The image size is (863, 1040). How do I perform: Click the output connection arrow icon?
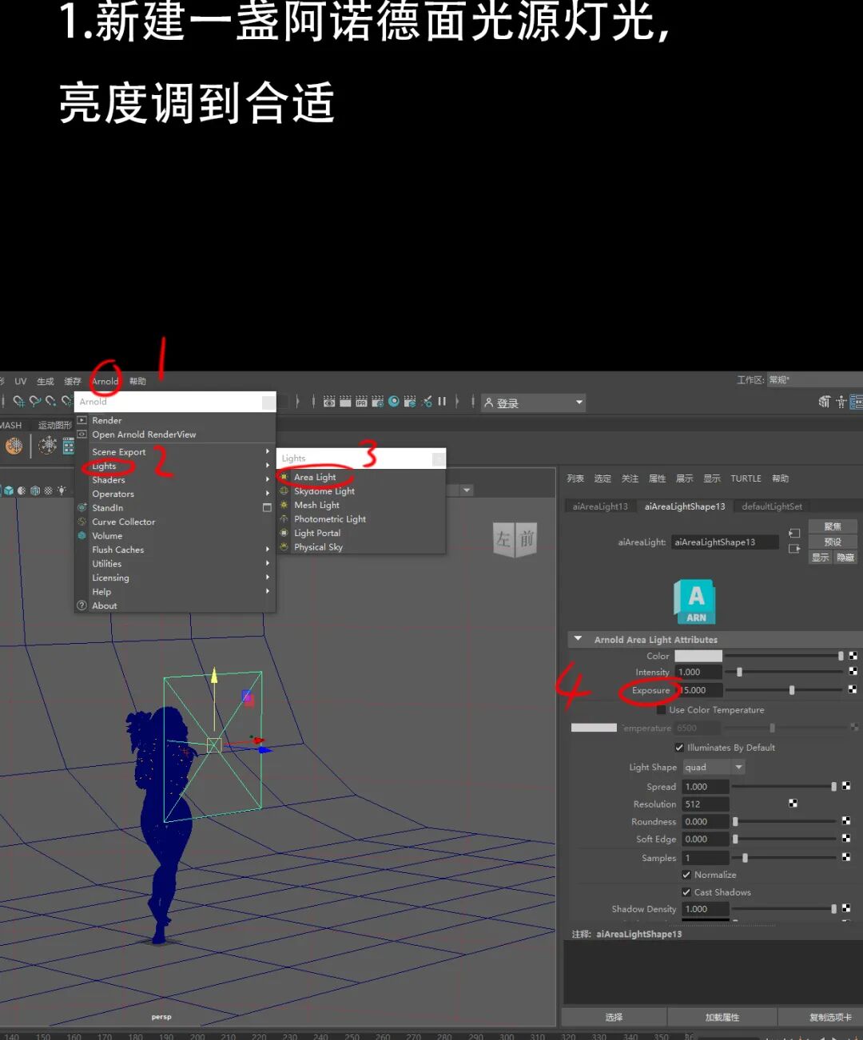tap(794, 549)
